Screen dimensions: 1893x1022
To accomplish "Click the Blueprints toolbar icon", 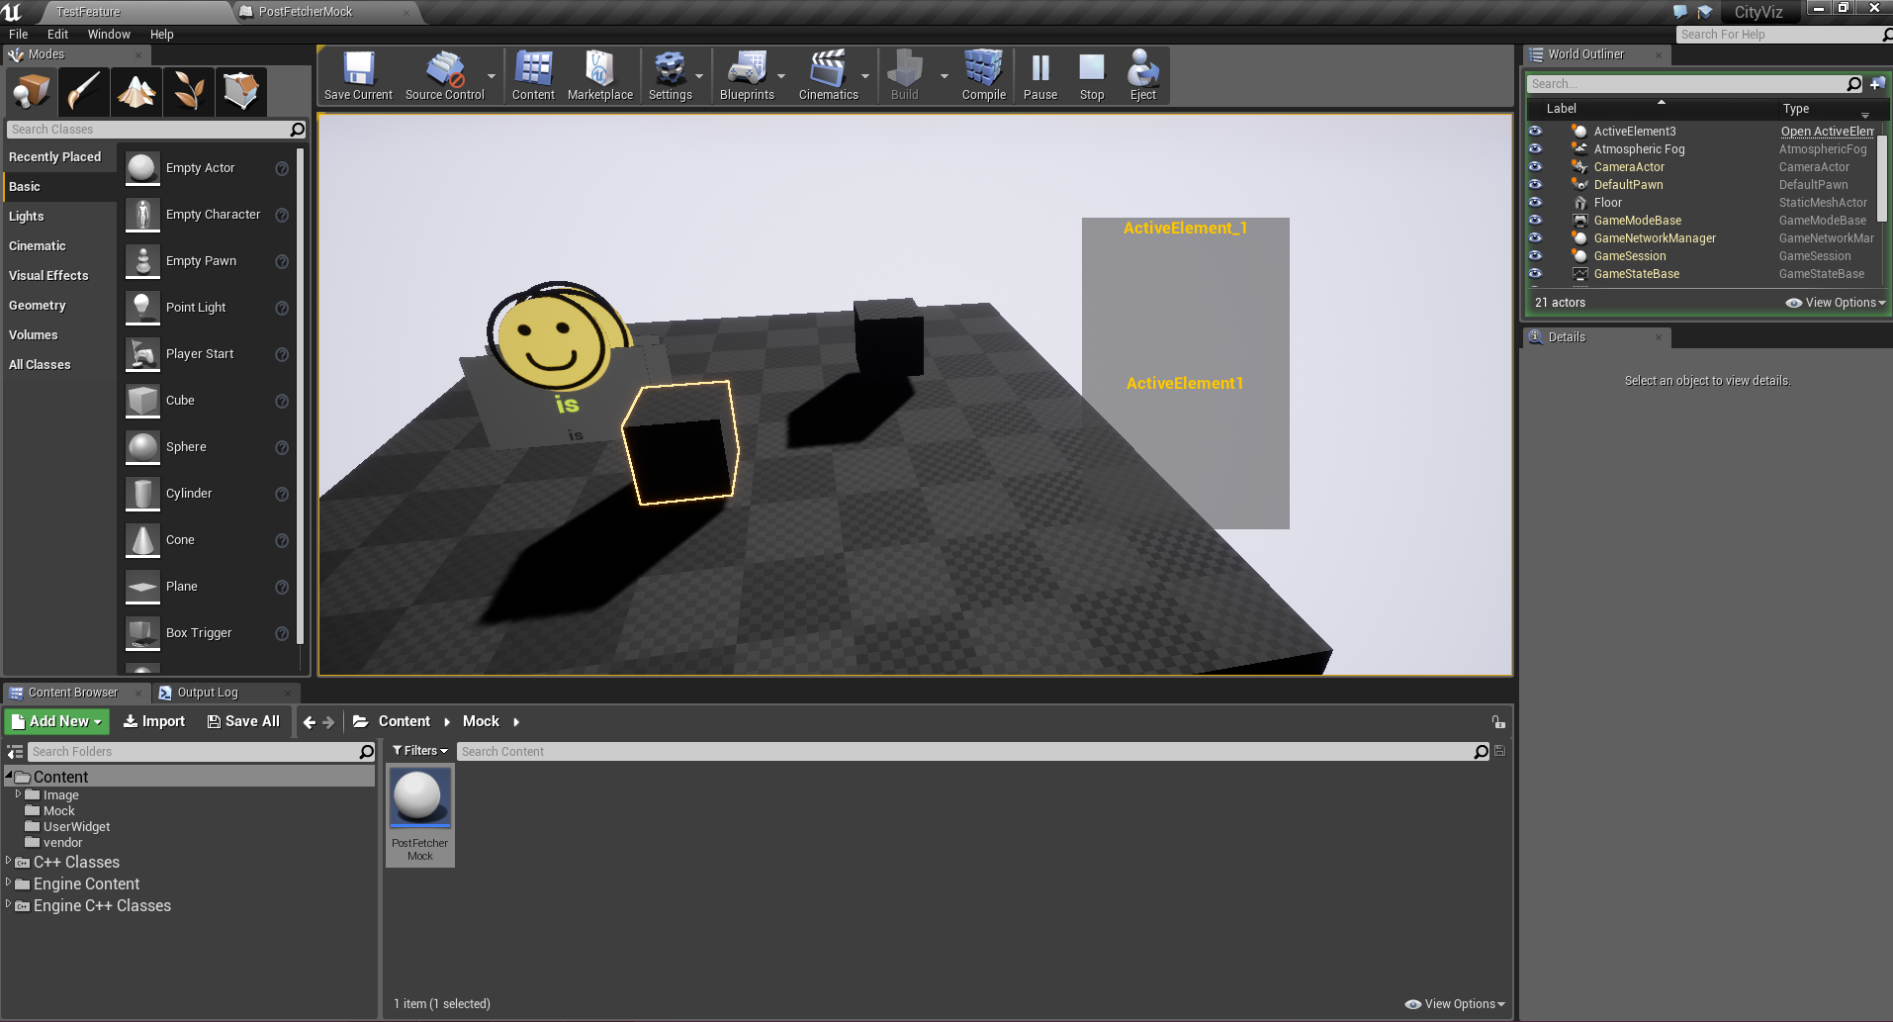I will [x=747, y=74].
